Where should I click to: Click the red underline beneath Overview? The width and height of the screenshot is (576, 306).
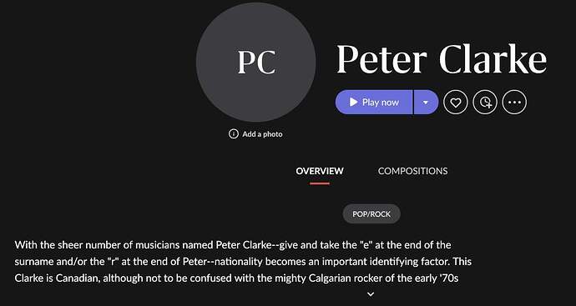pos(320,183)
